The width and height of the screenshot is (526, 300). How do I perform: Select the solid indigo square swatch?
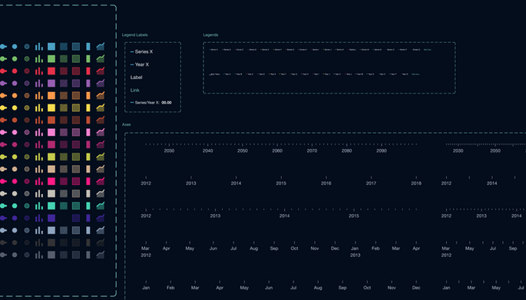tap(51, 218)
